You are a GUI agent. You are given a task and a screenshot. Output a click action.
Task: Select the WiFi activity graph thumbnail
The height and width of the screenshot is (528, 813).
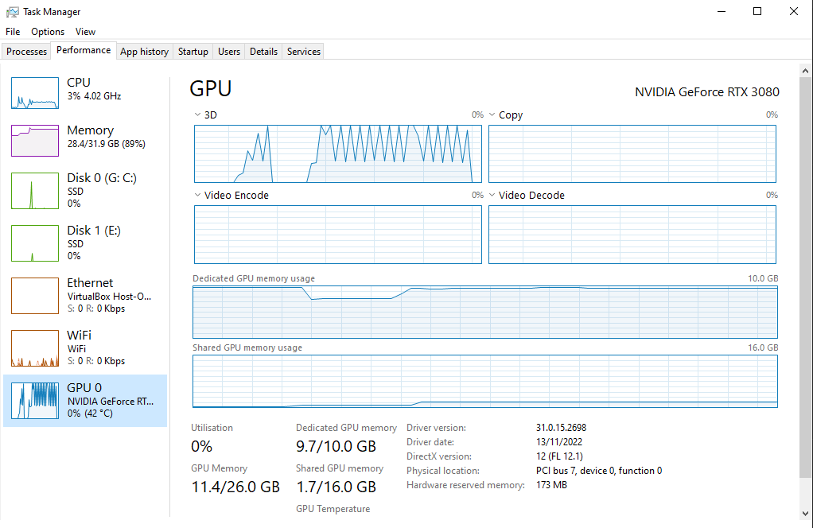coord(35,347)
